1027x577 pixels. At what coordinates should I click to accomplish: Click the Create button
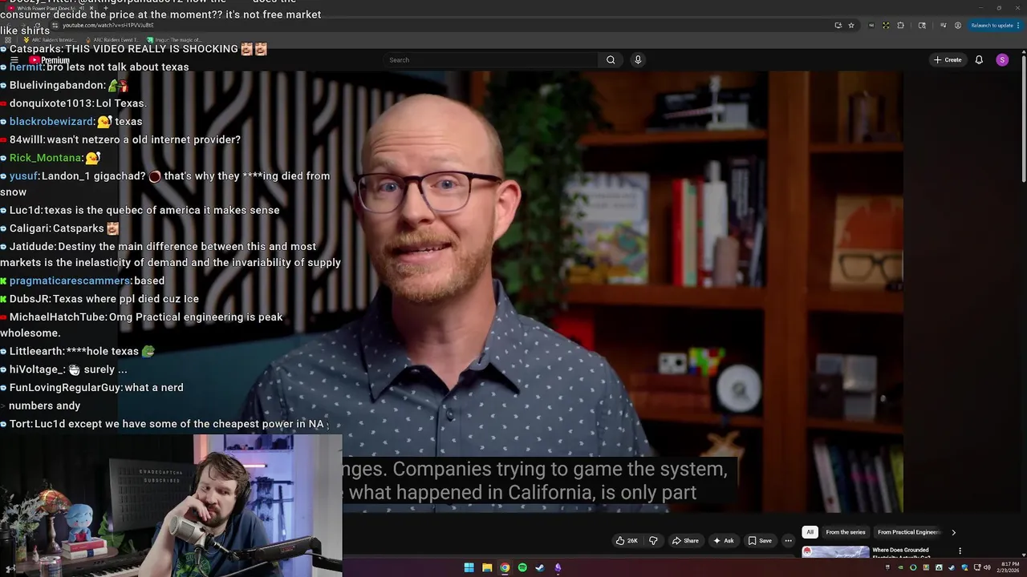tap(948, 60)
